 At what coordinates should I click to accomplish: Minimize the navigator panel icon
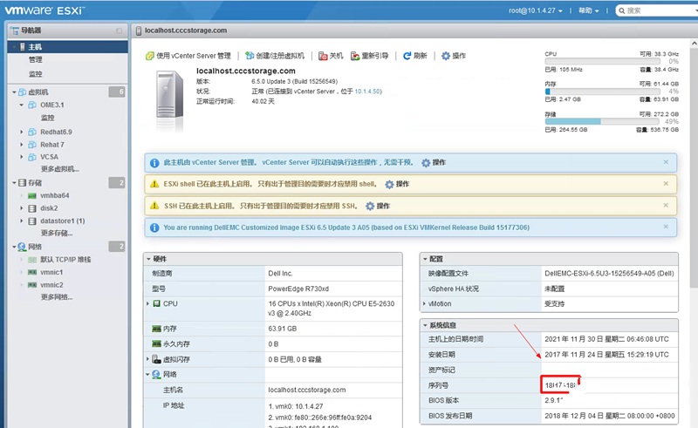(119, 31)
